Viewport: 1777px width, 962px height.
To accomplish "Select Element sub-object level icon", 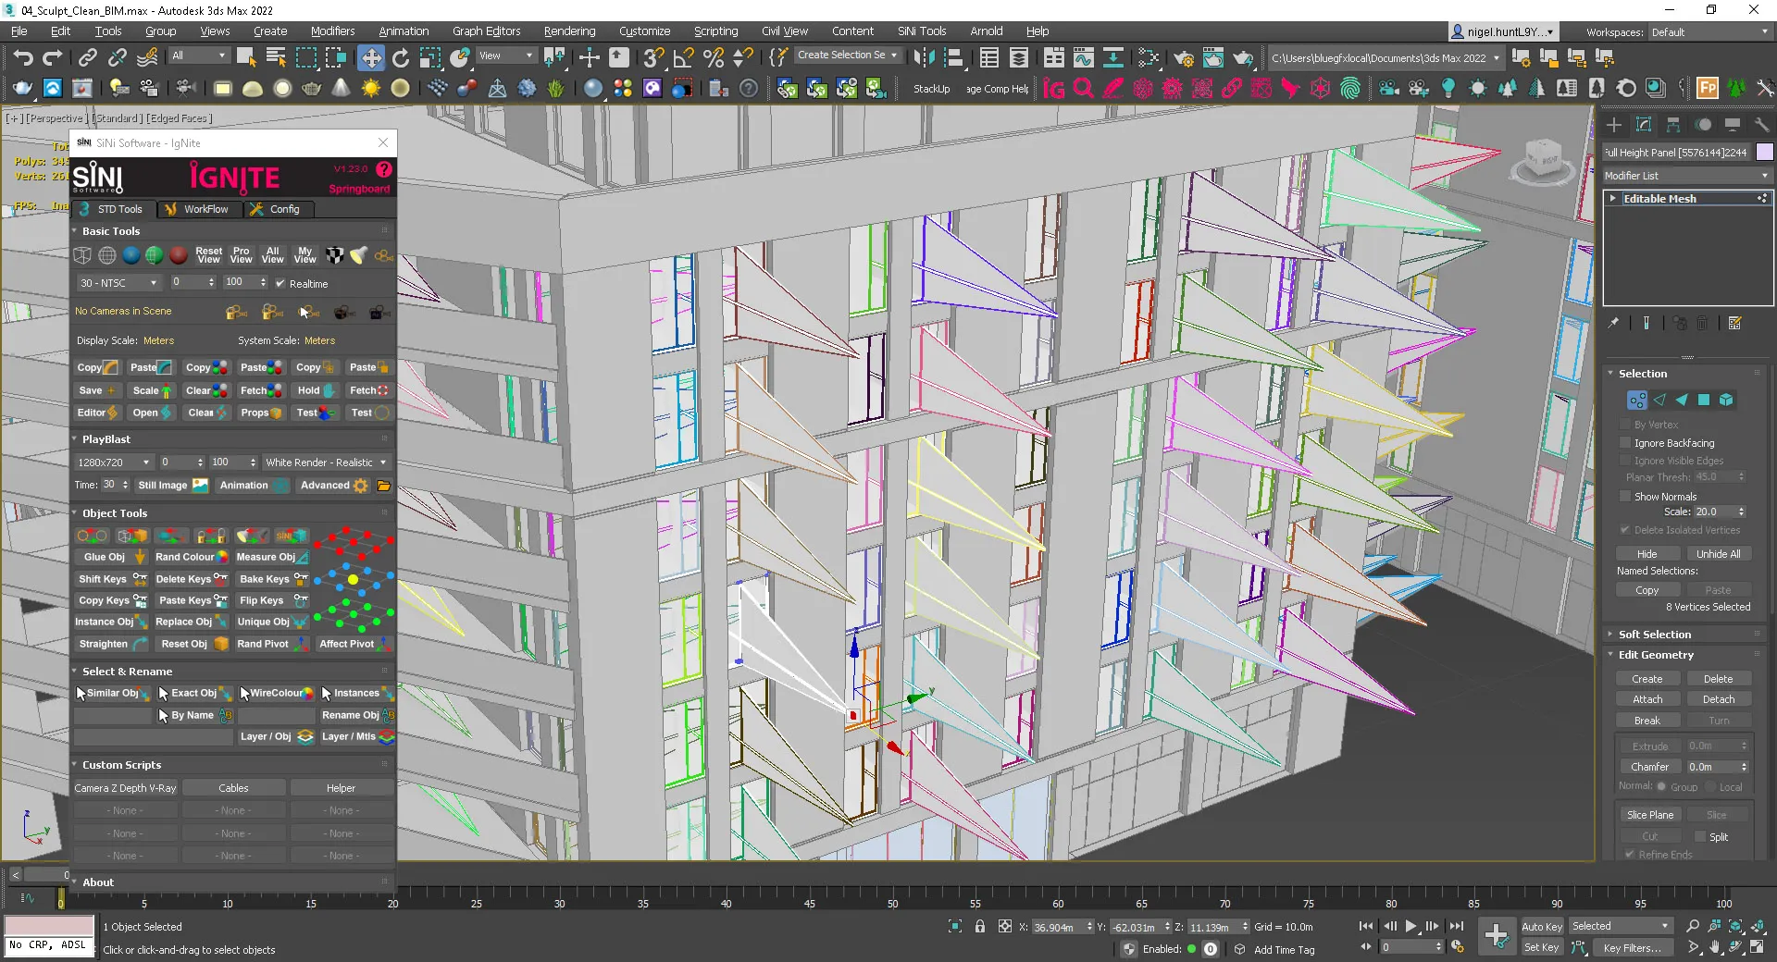I will pos(1726,400).
